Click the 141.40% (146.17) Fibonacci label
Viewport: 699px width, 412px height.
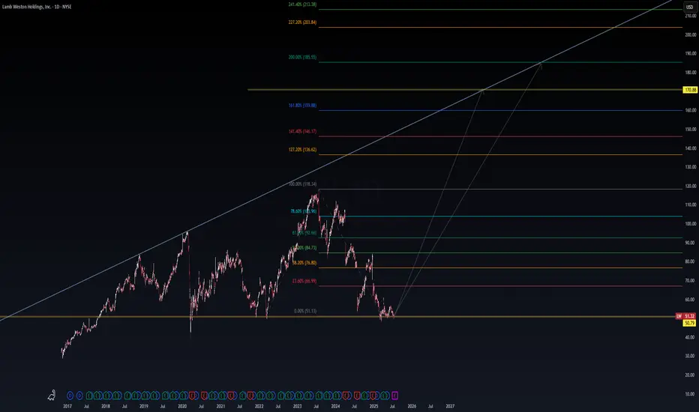click(x=302, y=131)
